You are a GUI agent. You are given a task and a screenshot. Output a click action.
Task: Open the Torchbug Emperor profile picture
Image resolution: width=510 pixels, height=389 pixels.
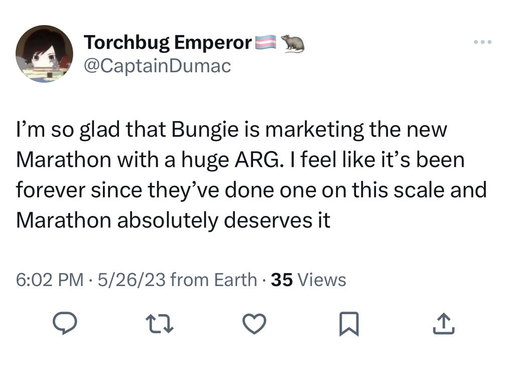[44, 54]
